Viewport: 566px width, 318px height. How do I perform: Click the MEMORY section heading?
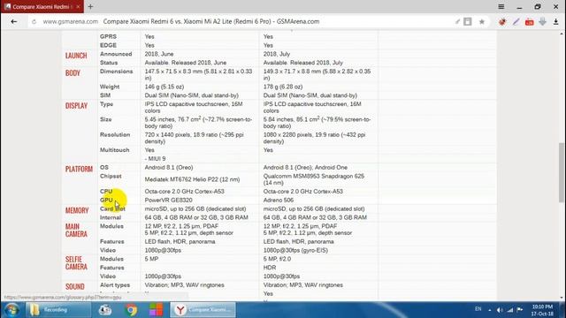(x=77, y=210)
